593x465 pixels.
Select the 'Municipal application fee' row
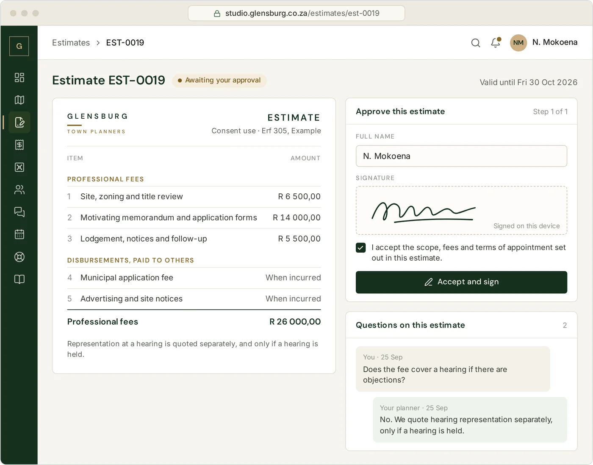pos(194,278)
